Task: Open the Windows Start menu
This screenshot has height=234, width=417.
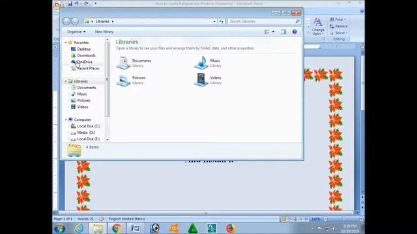Action: point(59,228)
